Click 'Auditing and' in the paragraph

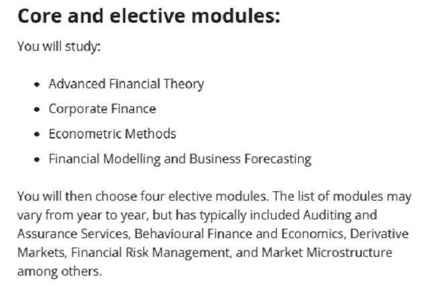[340, 215]
